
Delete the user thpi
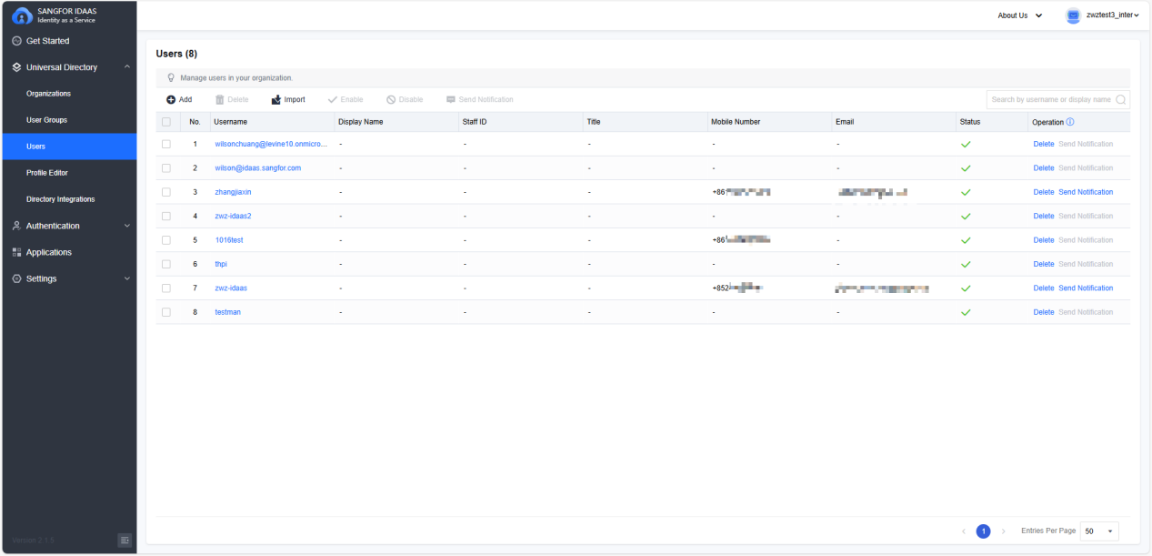(x=1044, y=264)
